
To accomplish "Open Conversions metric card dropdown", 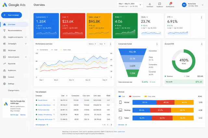I will 47,17.
